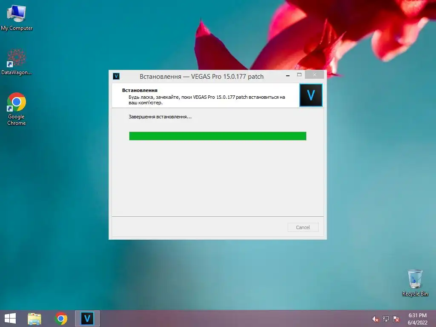Click the large VEGAS logo in installer header

point(311,95)
